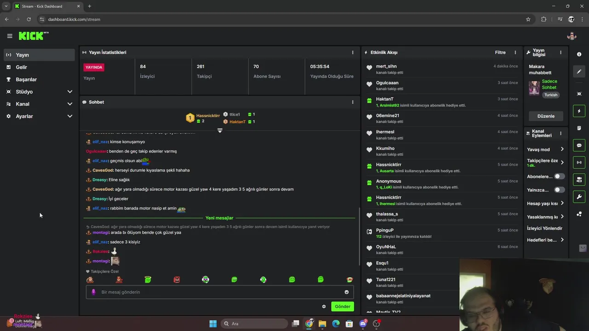Open the hamburger menu beside Kick logo

click(x=10, y=36)
